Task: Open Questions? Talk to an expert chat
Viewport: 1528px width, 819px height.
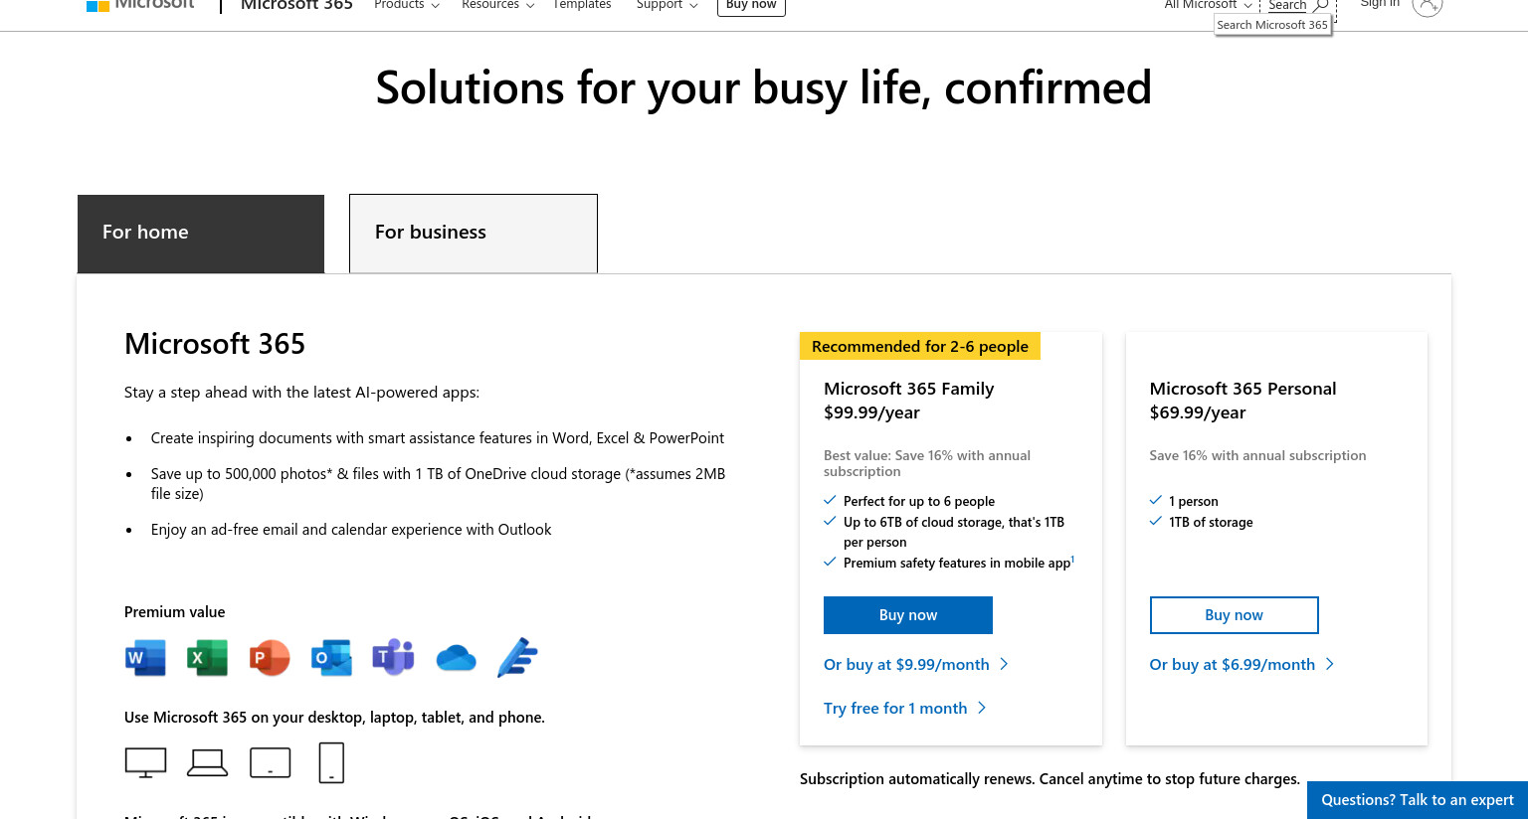Action: pos(1418,800)
